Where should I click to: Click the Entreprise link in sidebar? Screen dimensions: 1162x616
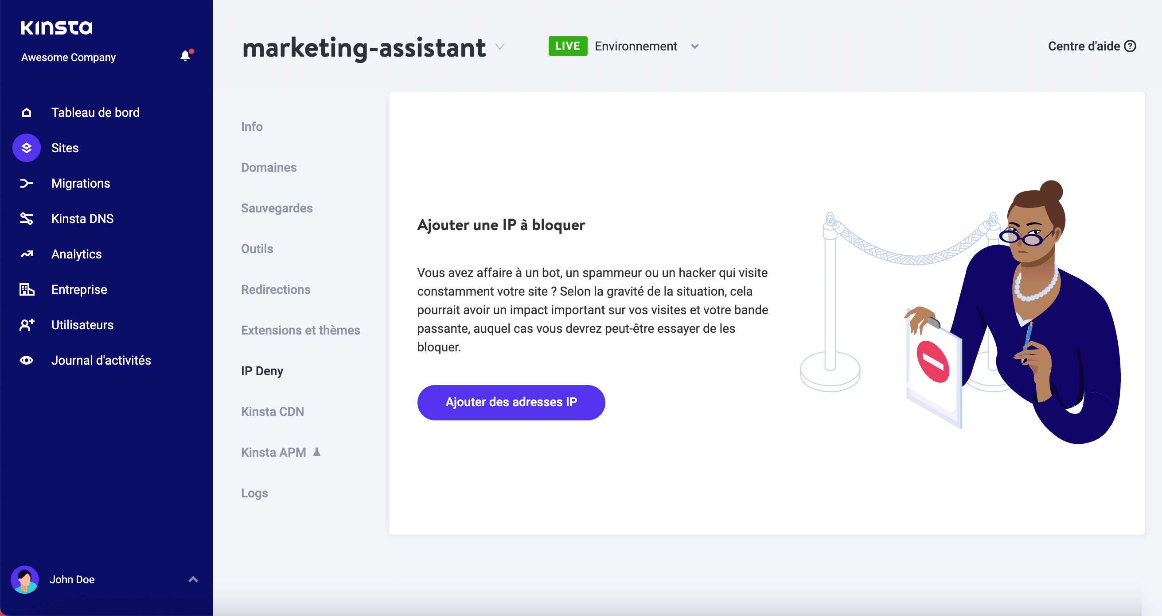pos(78,289)
